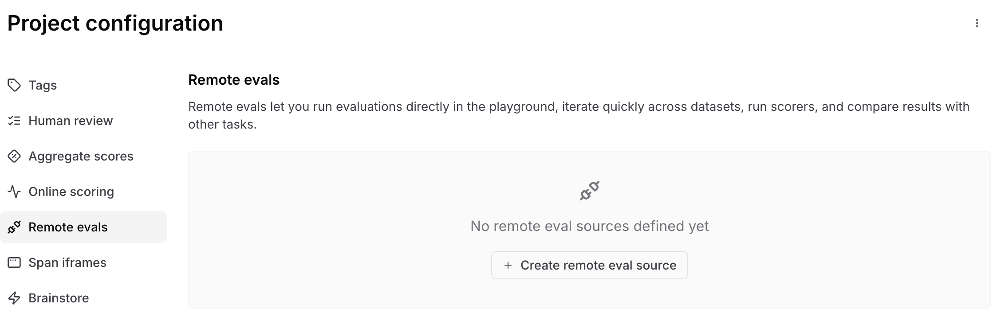Click the Remote evals plug icon
This screenshot has width=1001, height=321.
(14, 227)
